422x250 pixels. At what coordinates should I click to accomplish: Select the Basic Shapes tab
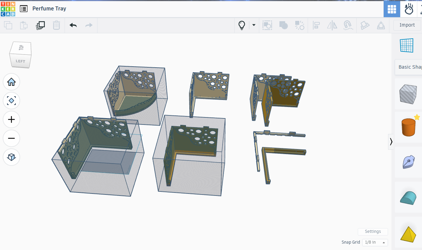point(410,67)
